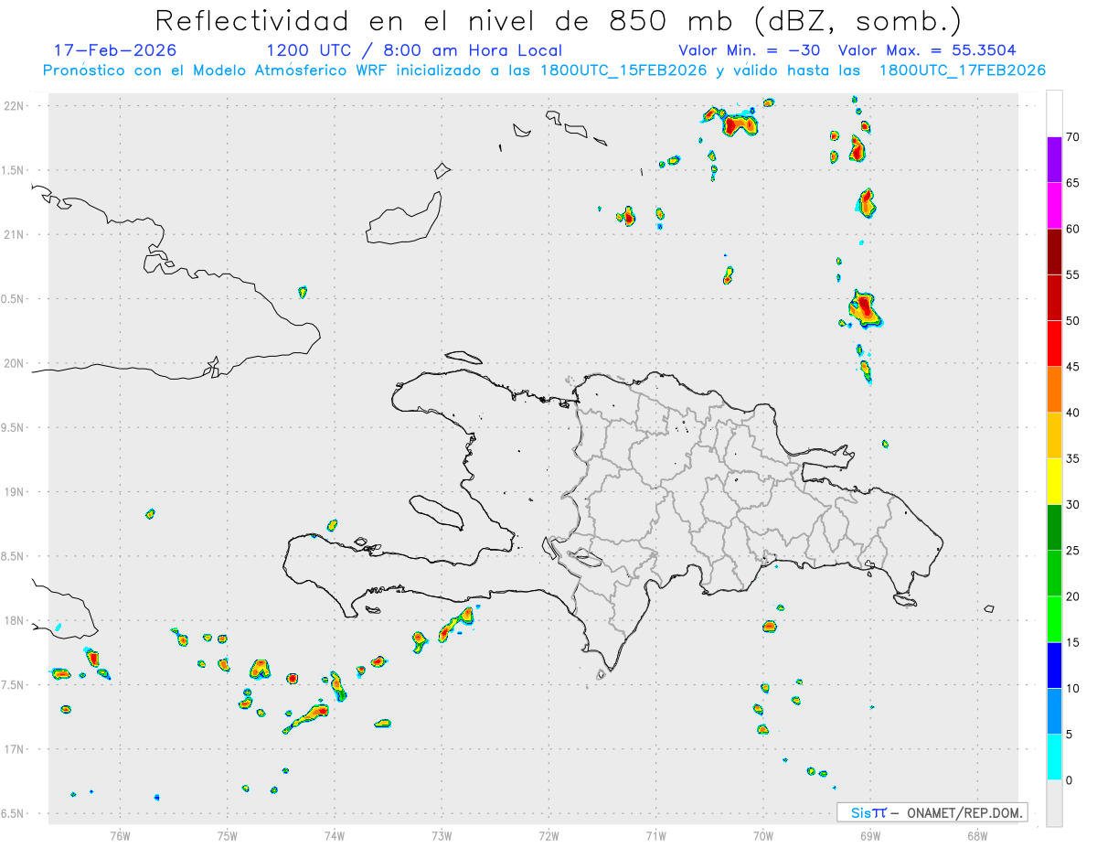Click the latitude label '21N'
This screenshot has height=848, width=1097.
(16, 235)
